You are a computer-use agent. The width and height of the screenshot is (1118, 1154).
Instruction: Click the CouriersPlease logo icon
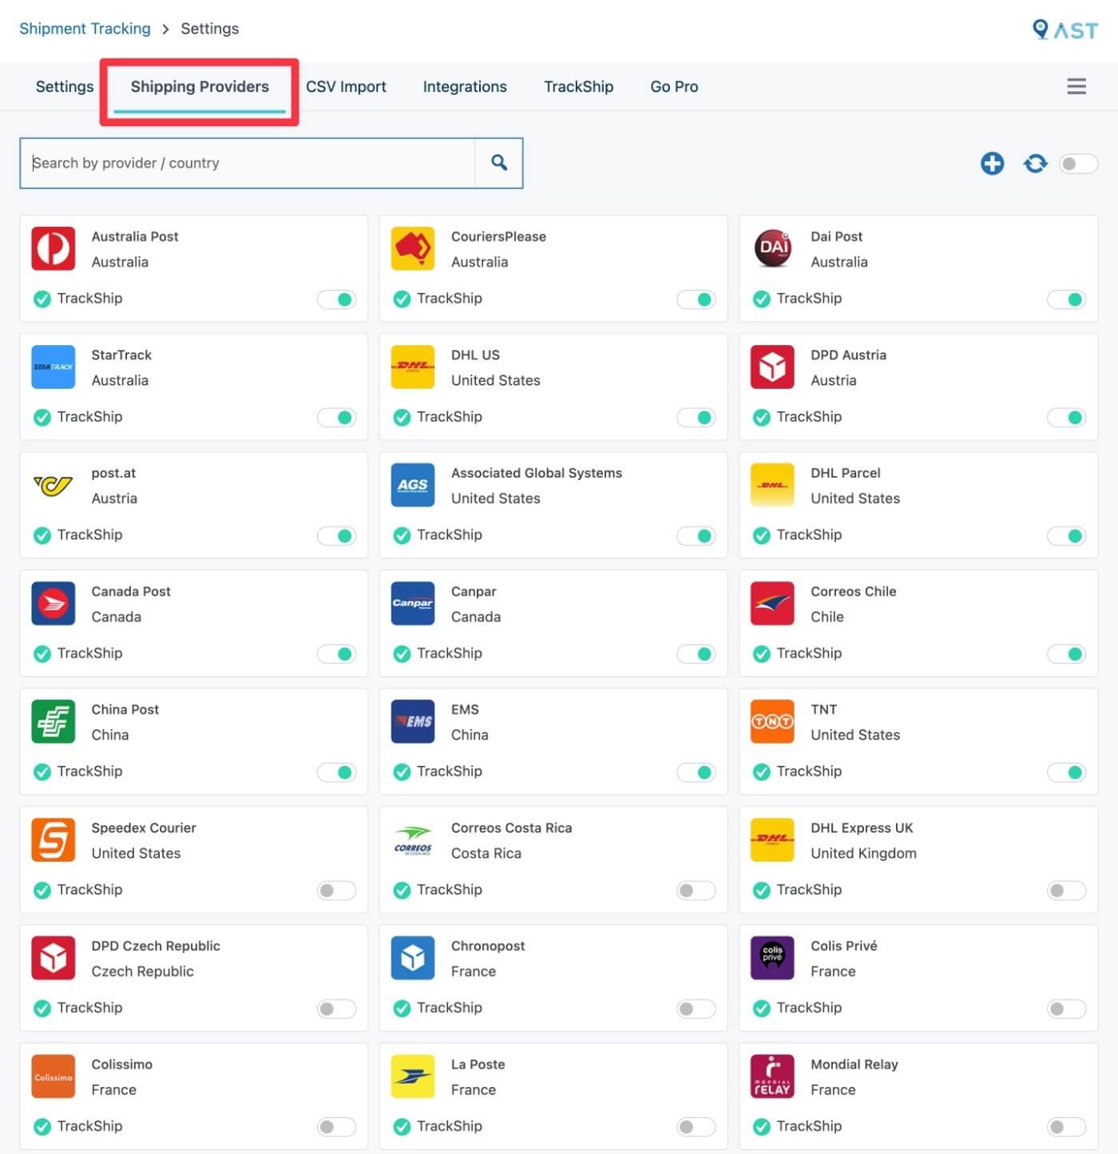pyautogui.click(x=413, y=248)
